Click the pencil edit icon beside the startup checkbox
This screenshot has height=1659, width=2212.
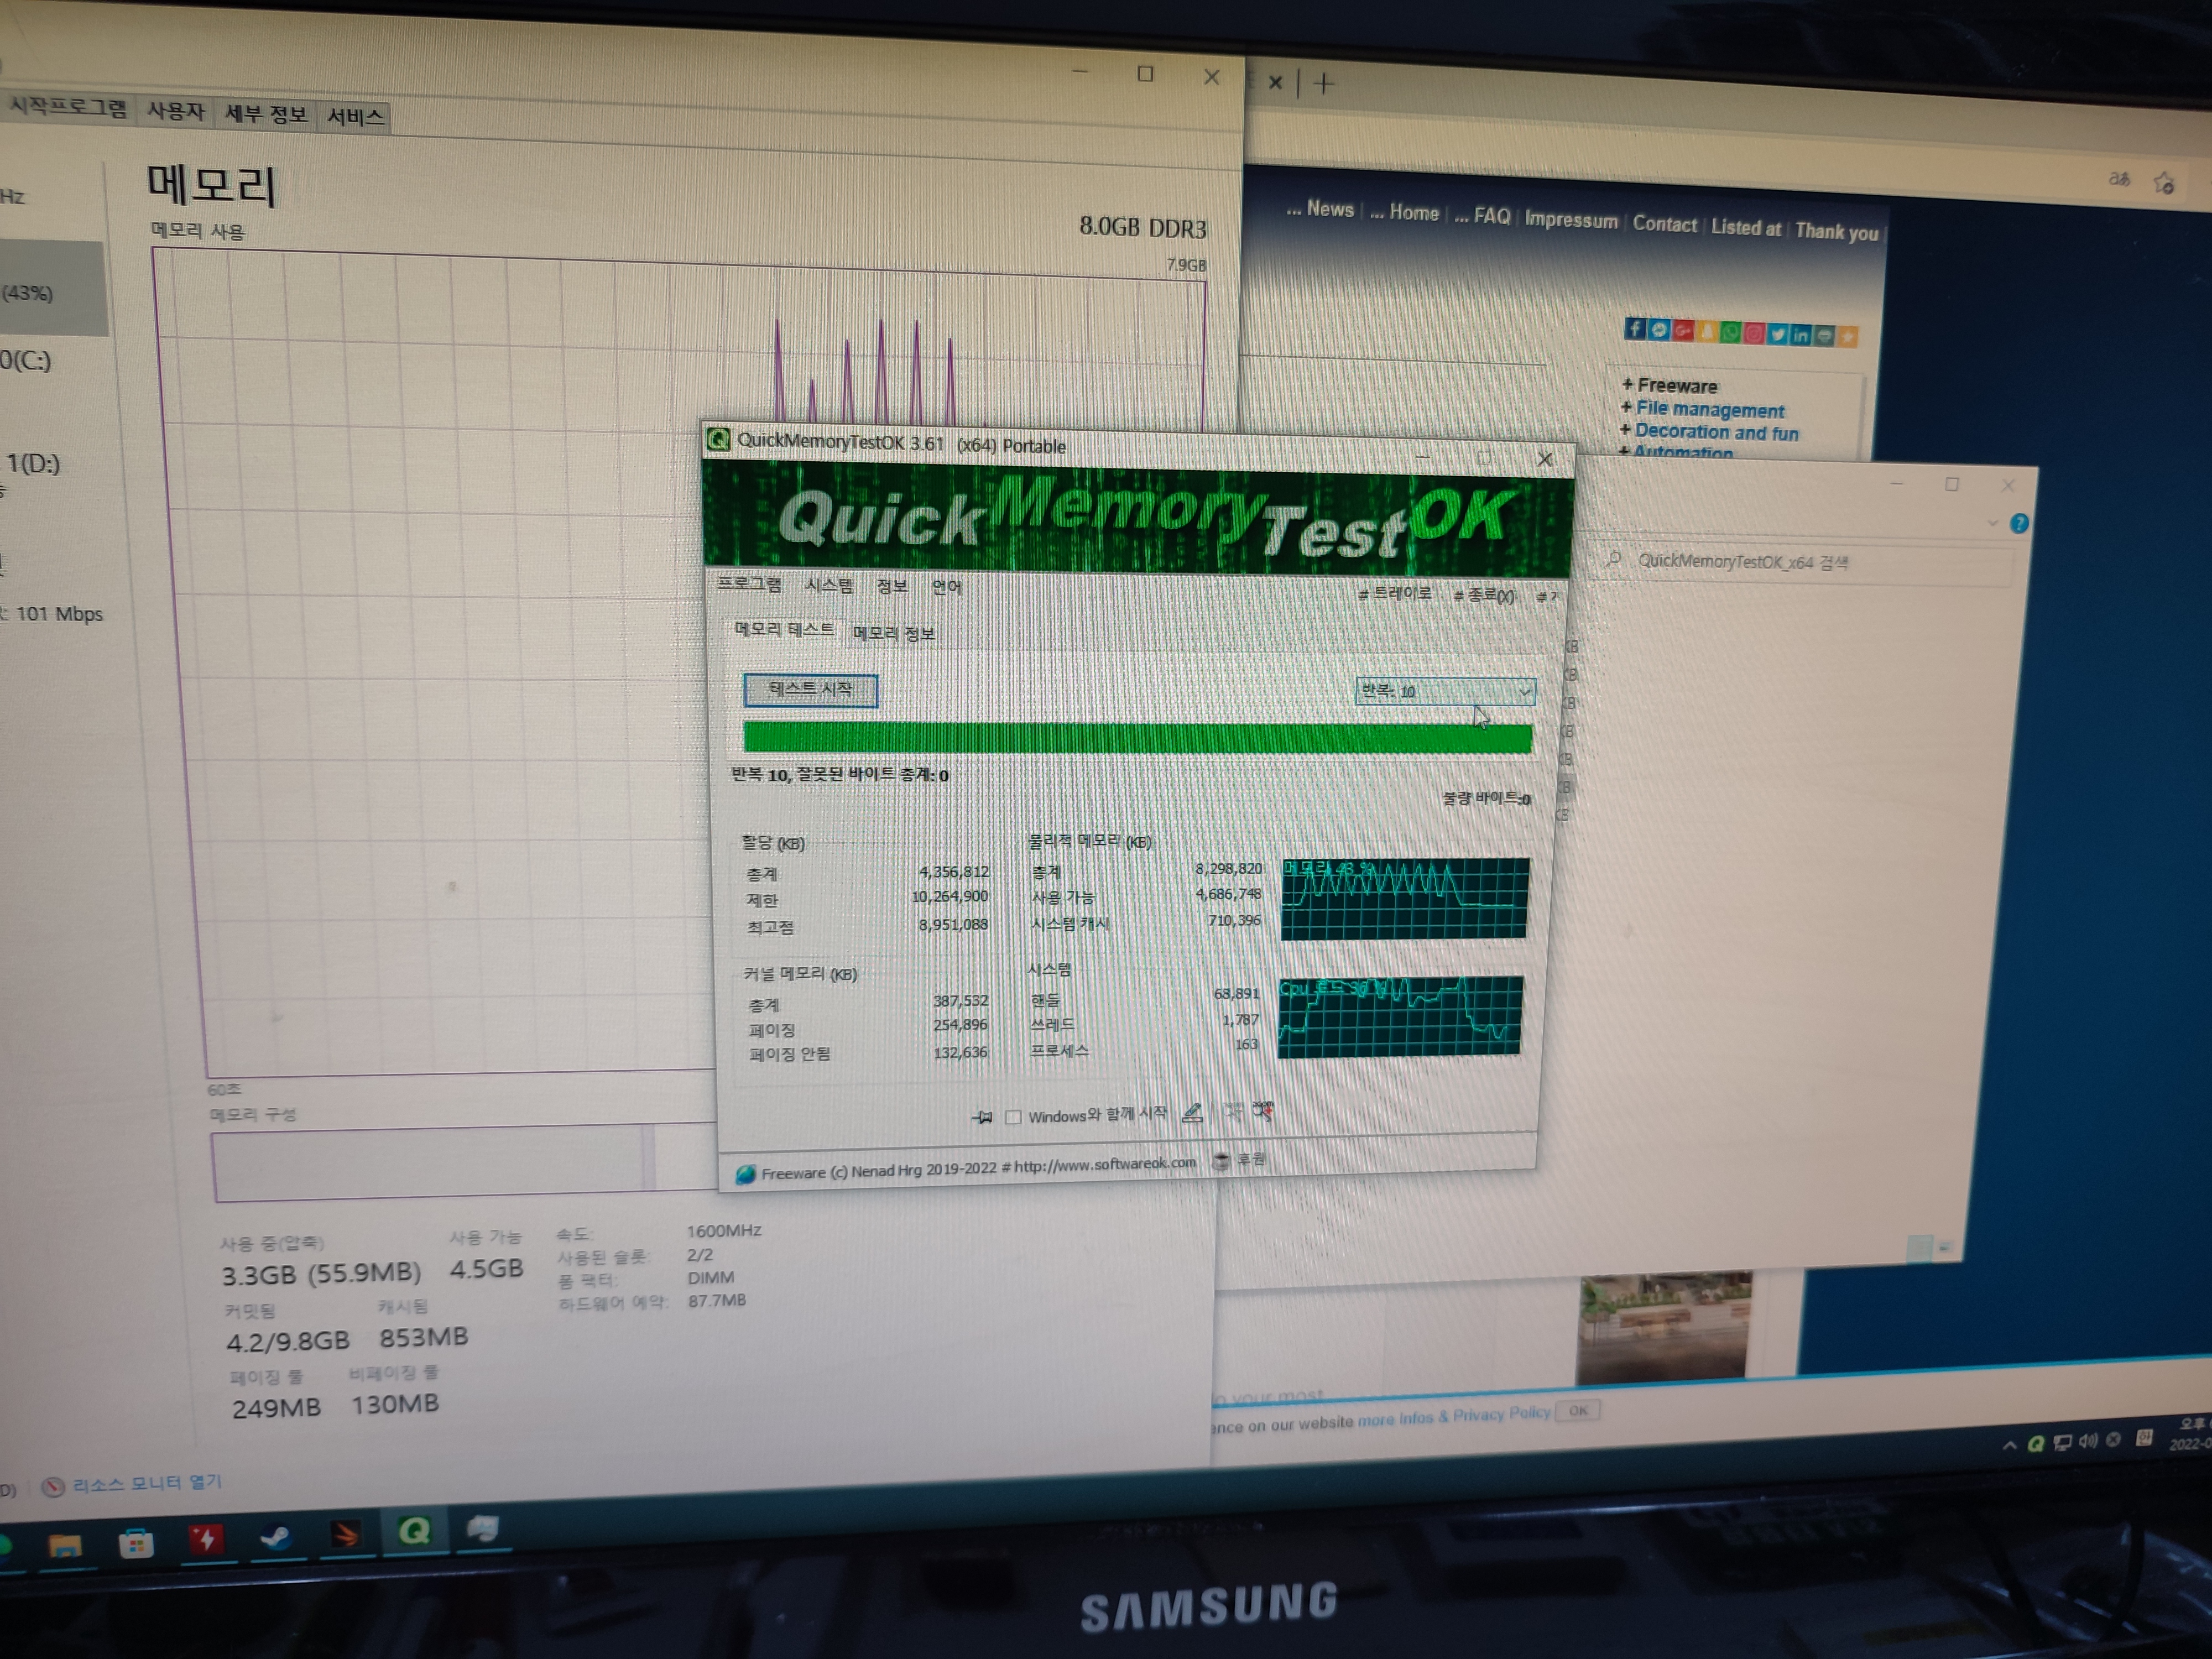[x=1192, y=1112]
